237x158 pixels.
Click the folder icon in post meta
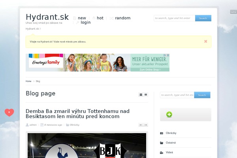coord(68,125)
